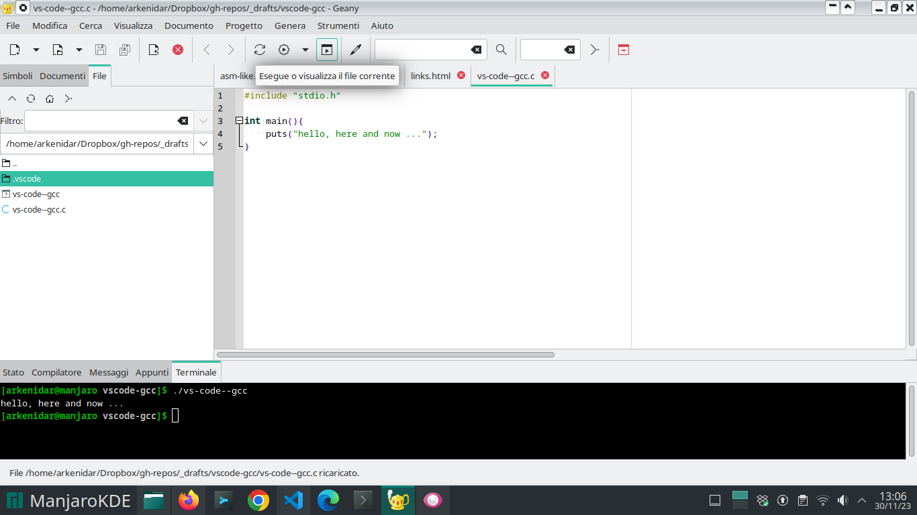Open the color chooser eyedropper tool
The height and width of the screenshot is (515, 917).
point(356,50)
